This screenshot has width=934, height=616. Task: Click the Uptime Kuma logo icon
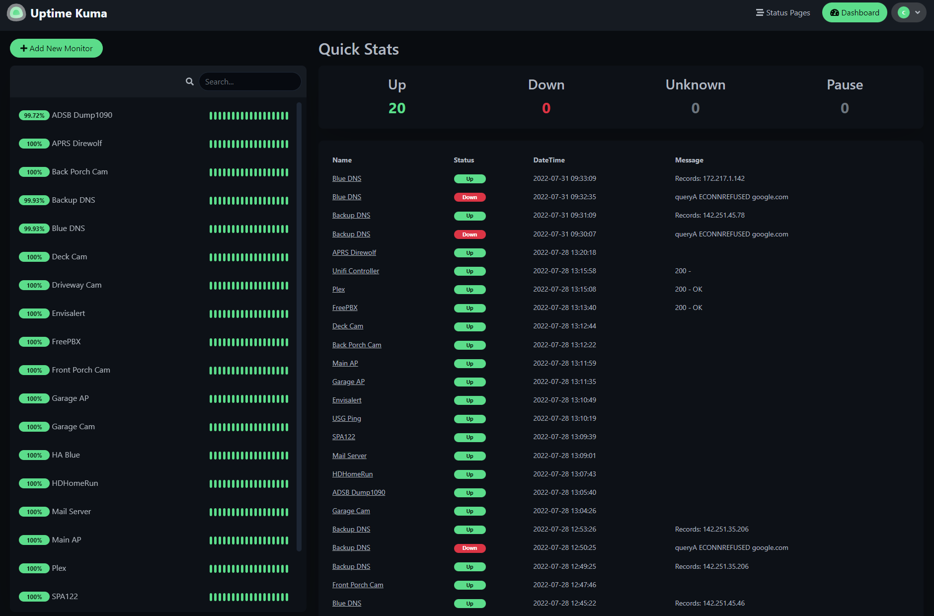[x=16, y=12]
